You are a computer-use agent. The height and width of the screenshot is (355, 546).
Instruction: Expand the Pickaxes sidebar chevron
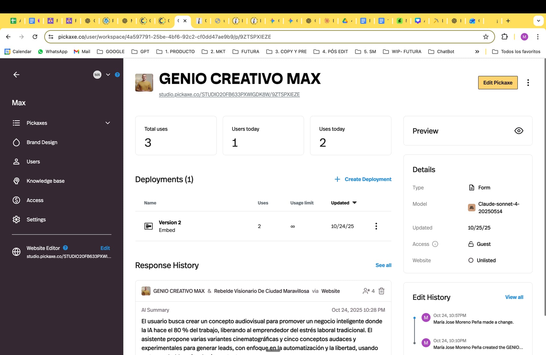point(107,123)
